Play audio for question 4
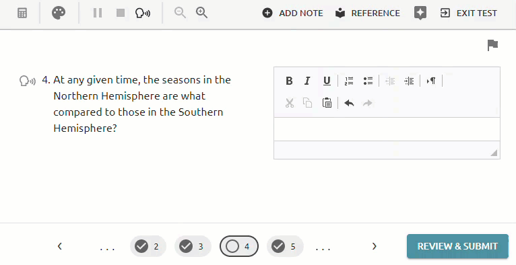Viewport: 516px width, 265px height. click(x=28, y=81)
